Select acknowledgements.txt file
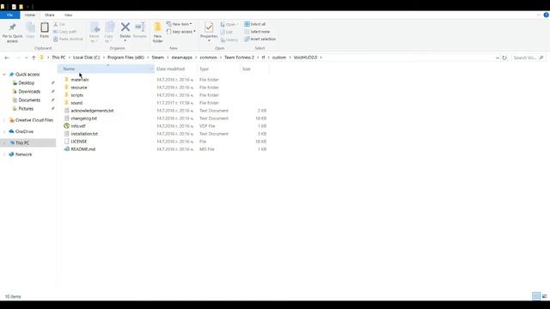 click(x=92, y=111)
